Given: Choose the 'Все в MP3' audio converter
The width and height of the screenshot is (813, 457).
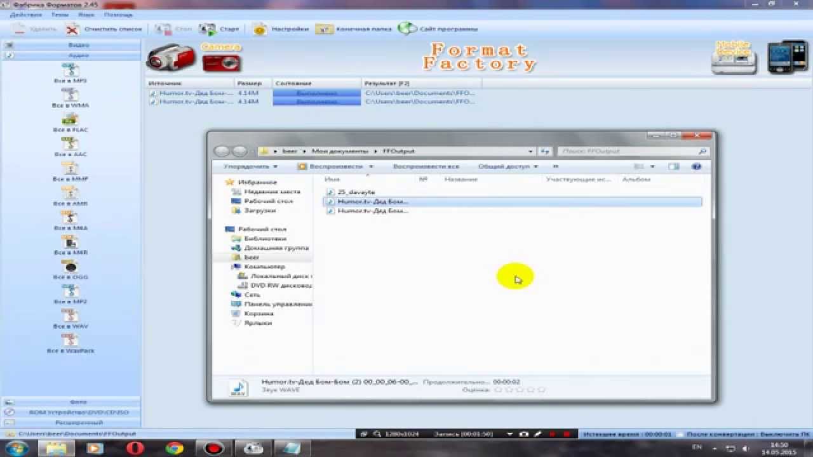Looking at the screenshot, I should coord(70,74).
